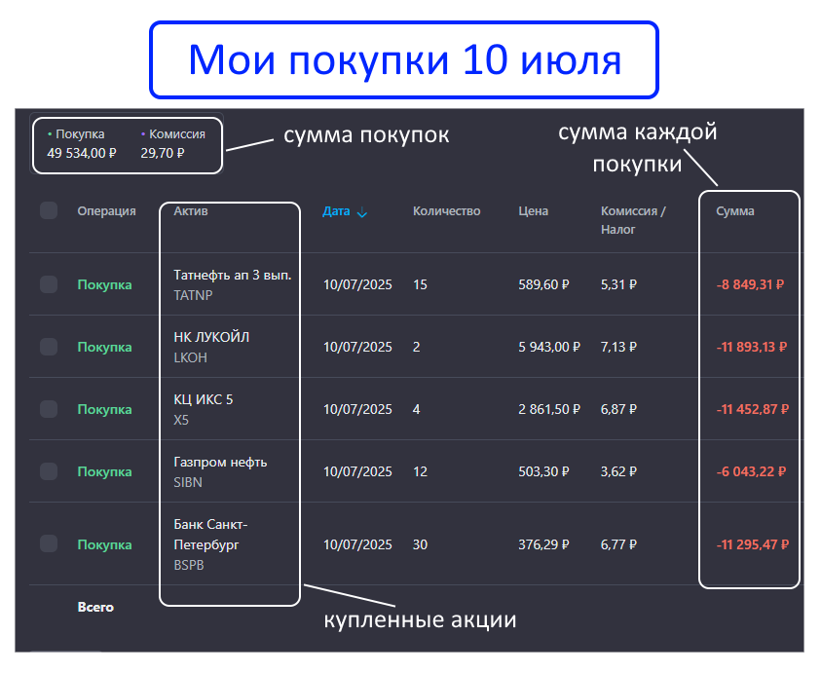Click the sum -11 295,47 ₽

click(x=753, y=544)
